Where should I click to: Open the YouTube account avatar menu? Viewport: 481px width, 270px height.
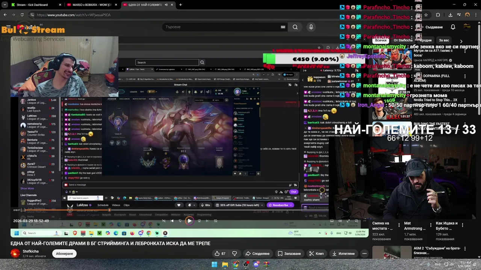click(467, 27)
